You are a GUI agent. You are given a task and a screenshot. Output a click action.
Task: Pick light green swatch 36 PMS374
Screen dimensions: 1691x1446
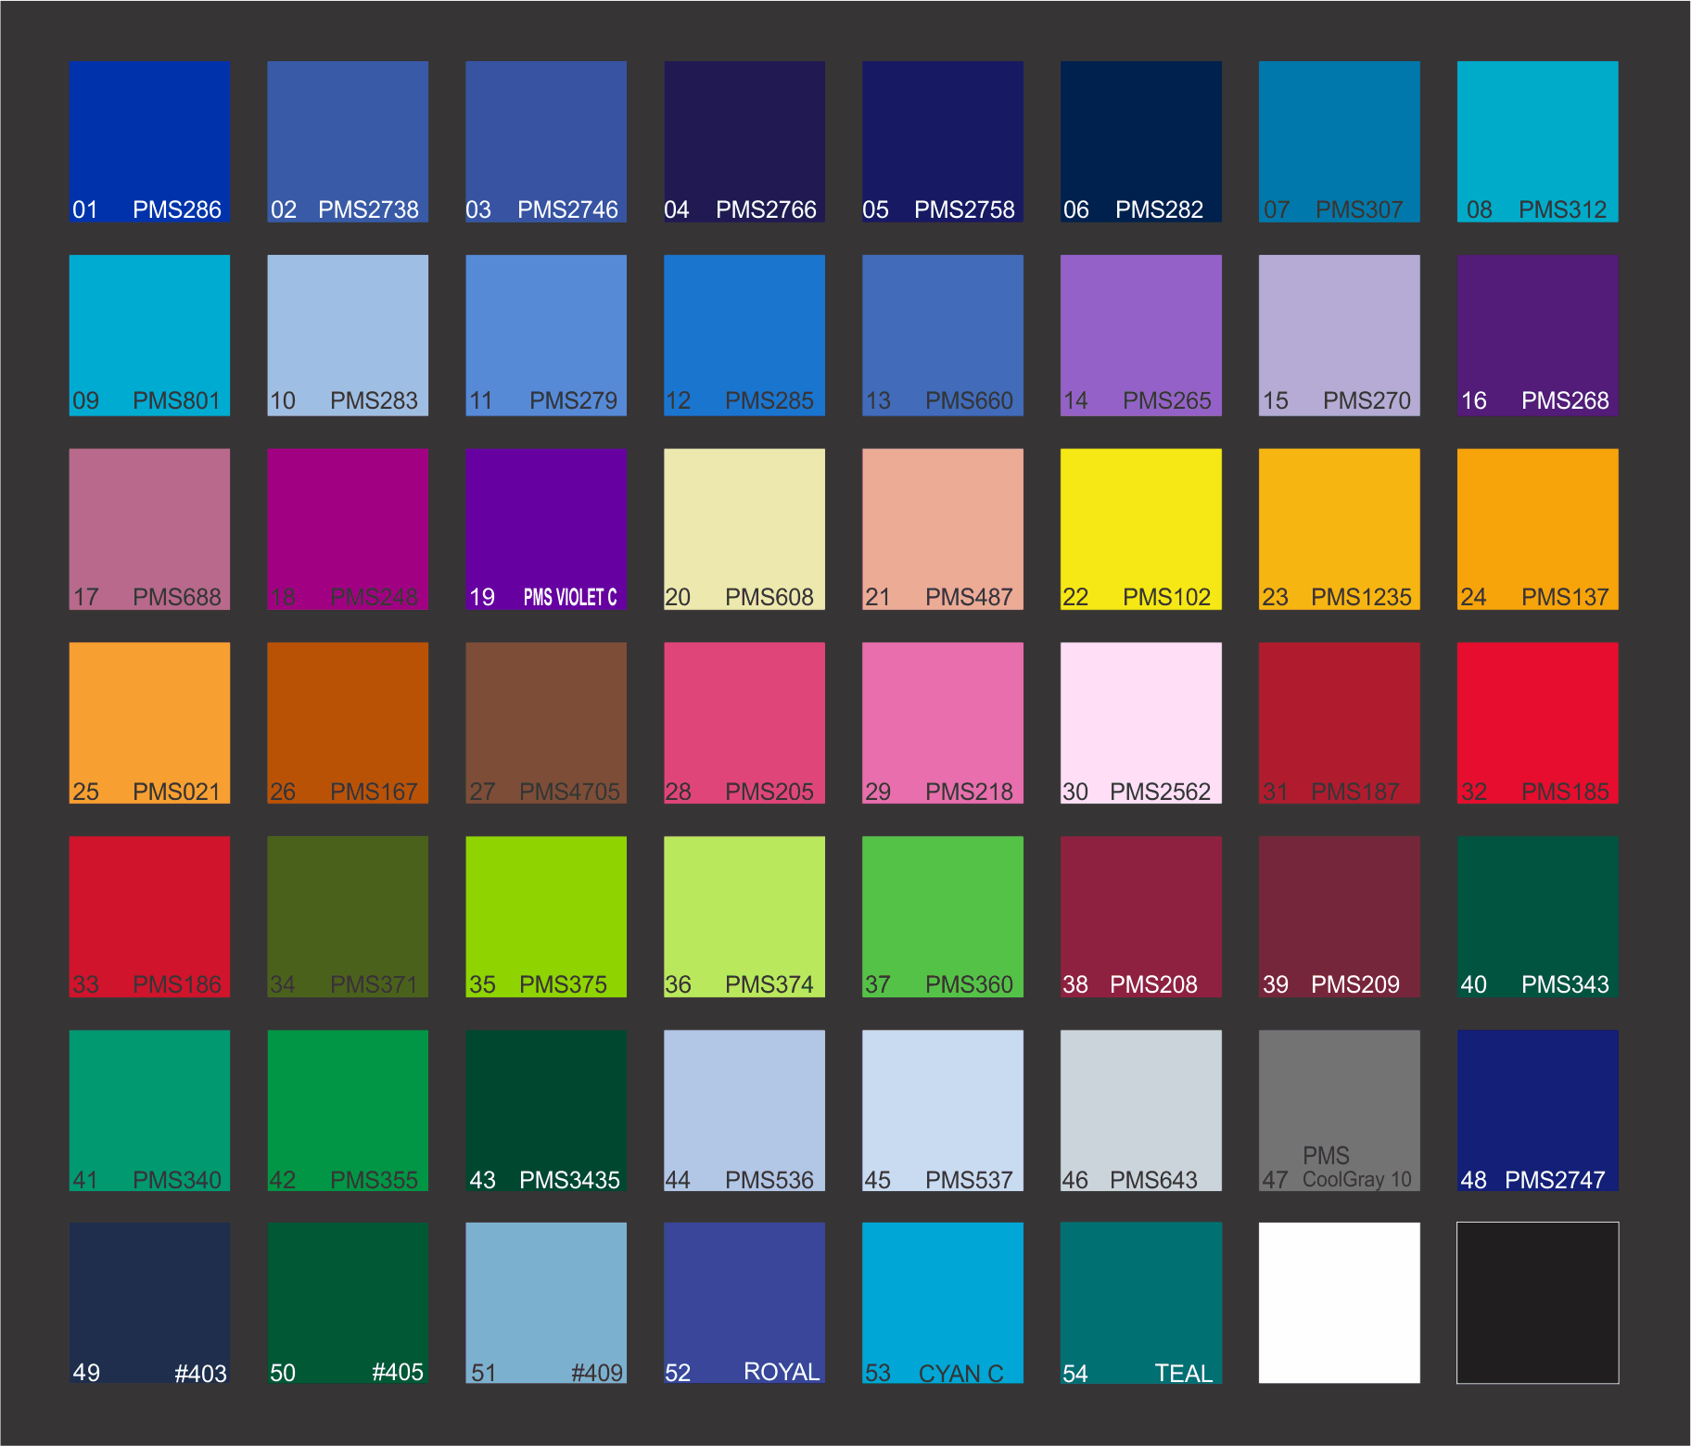point(744,917)
